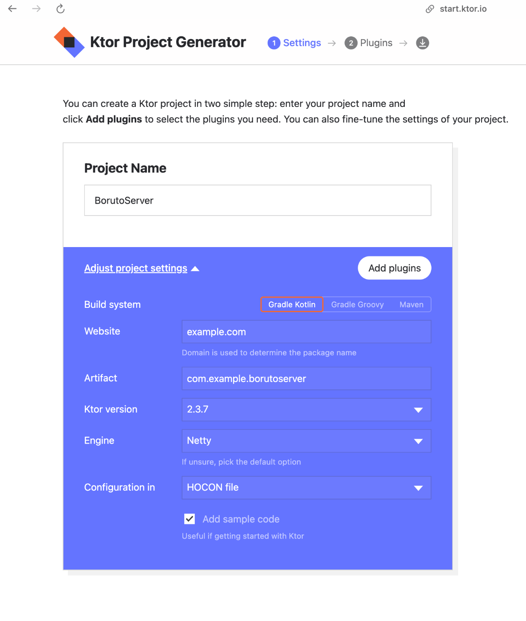Click the download project icon
Viewport: 526px width, 621px height.
click(422, 43)
